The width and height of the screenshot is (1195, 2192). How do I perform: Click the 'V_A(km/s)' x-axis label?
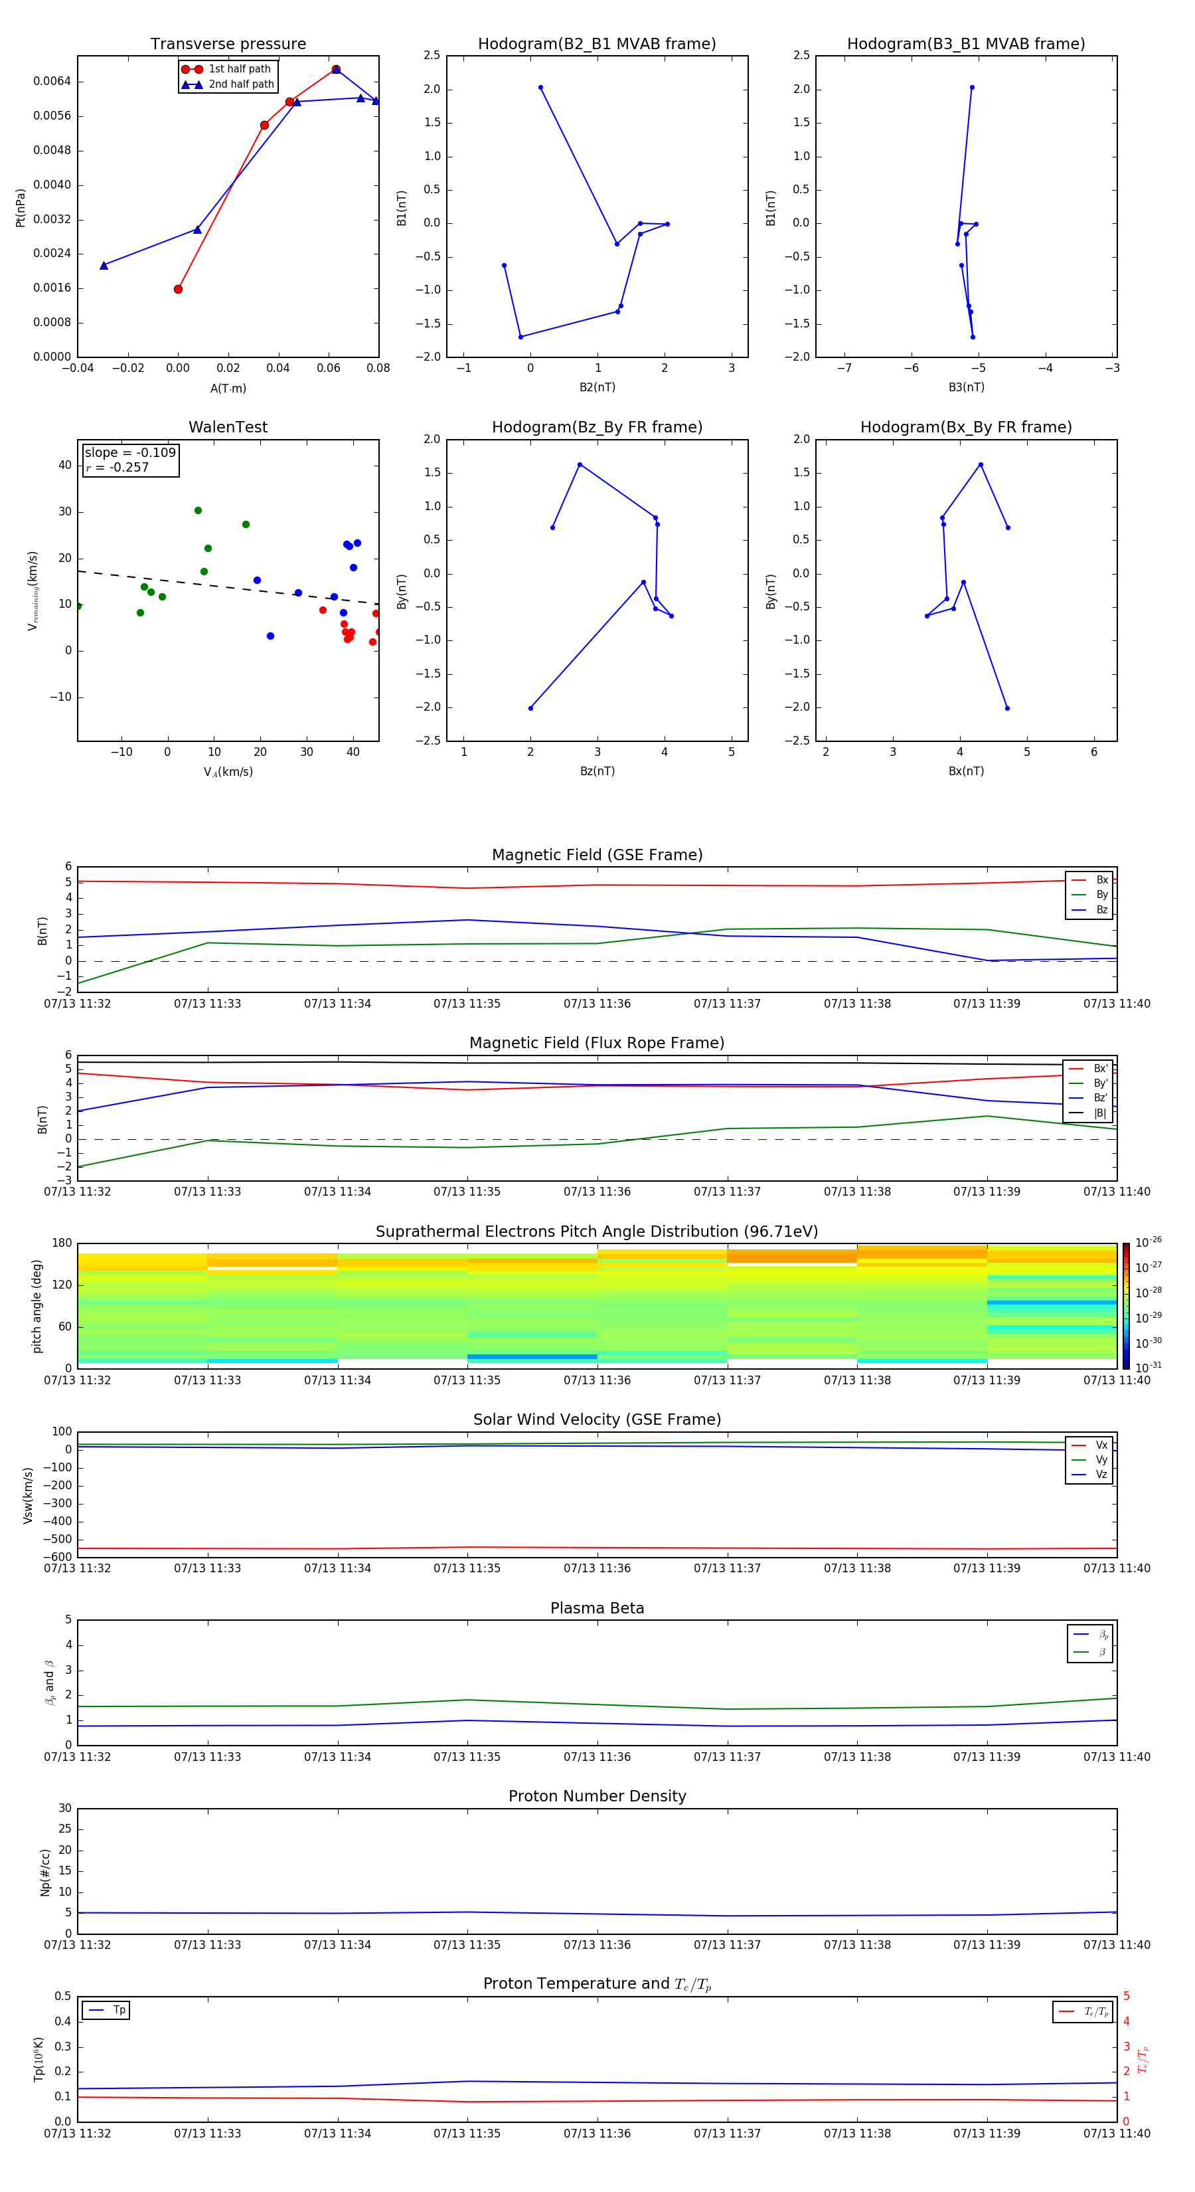tap(228, 772)
